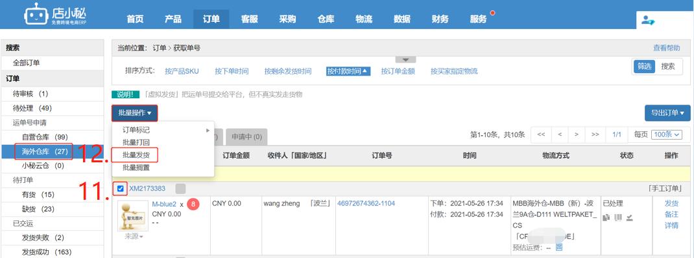Screen dimensions: 694x258
Task: Expand the 来源 dropdown under product image
Action: click(134, 237)
